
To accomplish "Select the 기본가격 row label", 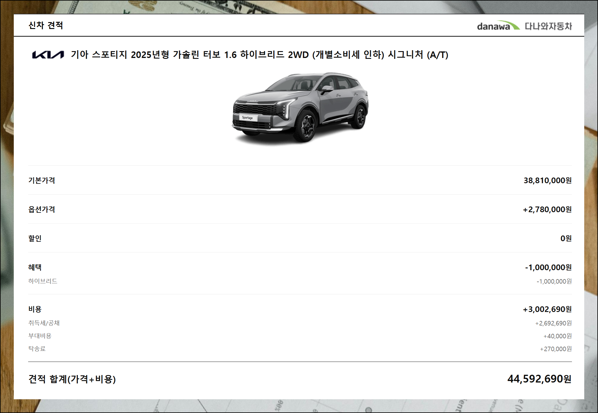I will pyautogui.click(x=42, y=180).
